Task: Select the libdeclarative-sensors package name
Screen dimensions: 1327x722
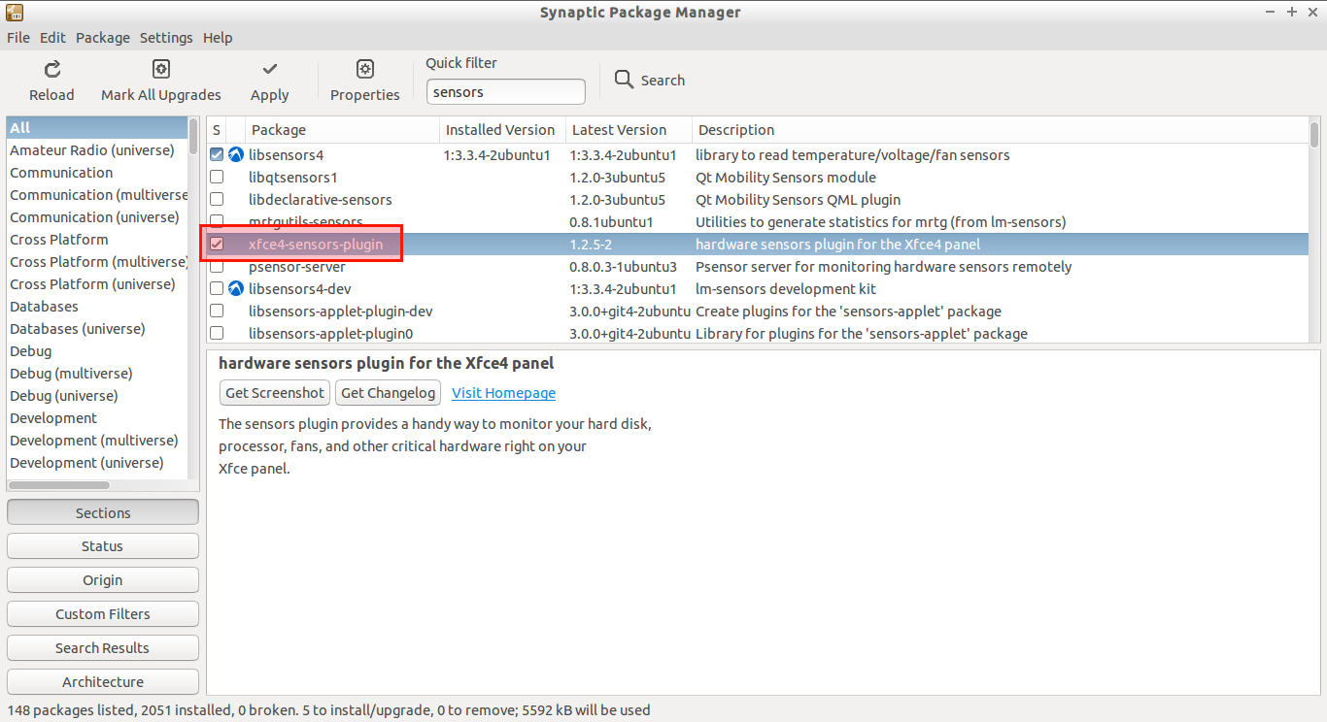Action: click(321, 200)
